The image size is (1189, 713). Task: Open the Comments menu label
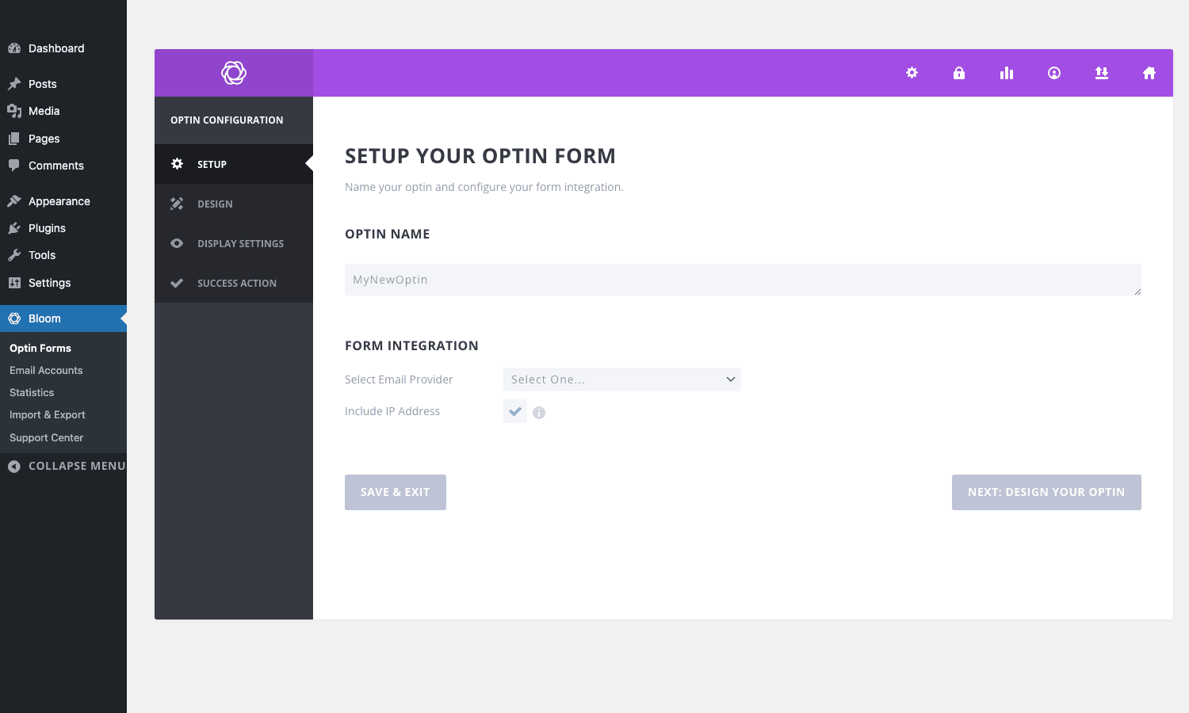click(56, 166)
